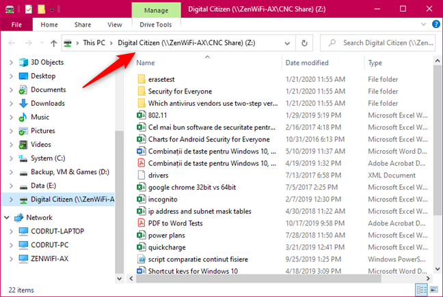The height and width of the screenshot is (297, 443).
Task: Select the 802.11 Excel file icon
Action: pyautogui.click(x=142, y=115)
